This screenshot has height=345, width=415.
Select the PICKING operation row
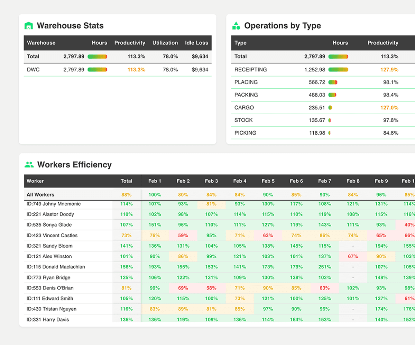pos(323,133)
